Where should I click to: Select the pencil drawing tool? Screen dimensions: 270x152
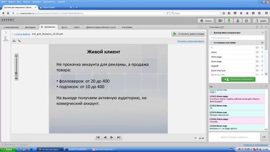(19, 41)
